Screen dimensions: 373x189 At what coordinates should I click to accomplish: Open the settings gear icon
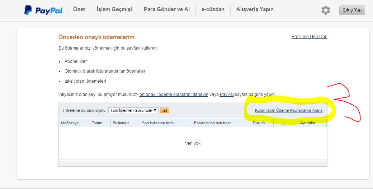click(x=326, y=10)
